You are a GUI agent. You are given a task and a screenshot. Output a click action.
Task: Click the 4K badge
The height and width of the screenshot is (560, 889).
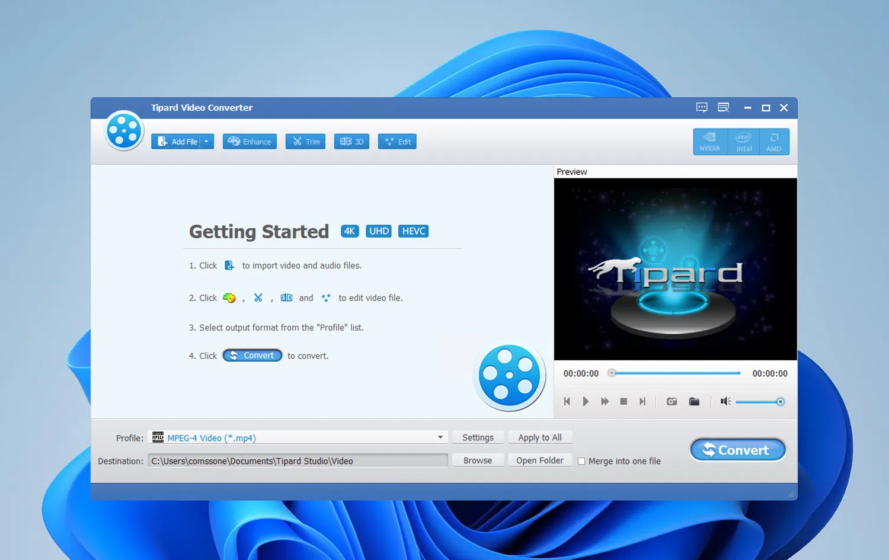[x=350, y=231]
